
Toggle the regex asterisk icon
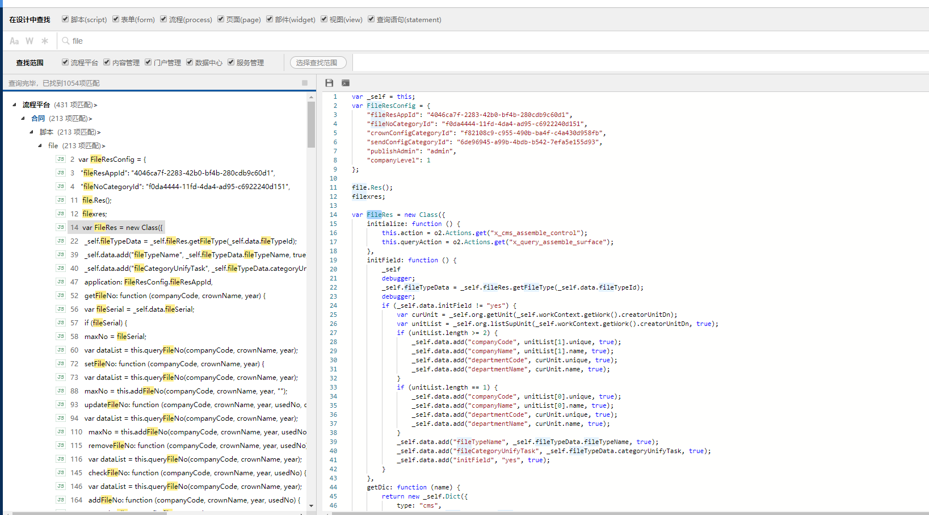coord(45,41)
